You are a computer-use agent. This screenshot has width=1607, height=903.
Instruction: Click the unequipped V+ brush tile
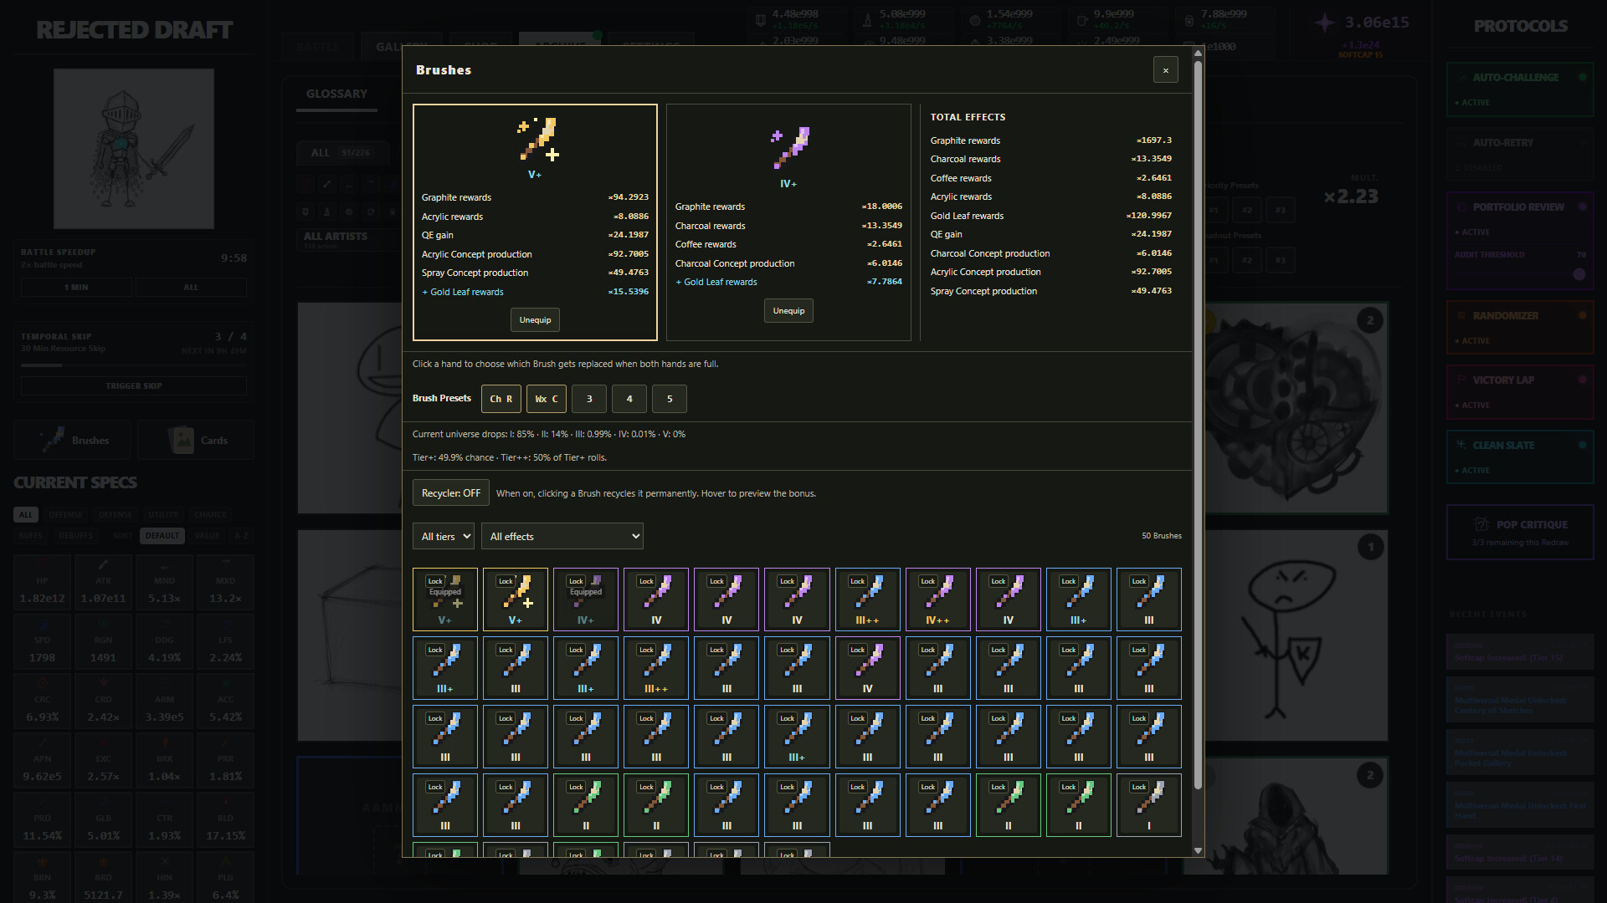click(515, 599)
